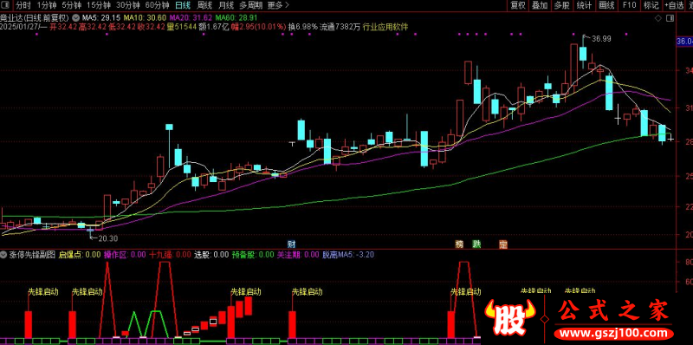The width and height of the screenshot is (693, 345).
Task: Open F10 company information
Action: (x=629, y=5)
